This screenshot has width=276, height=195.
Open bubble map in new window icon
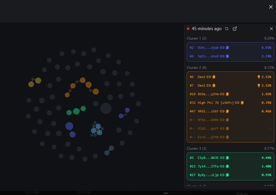point(235,29)
